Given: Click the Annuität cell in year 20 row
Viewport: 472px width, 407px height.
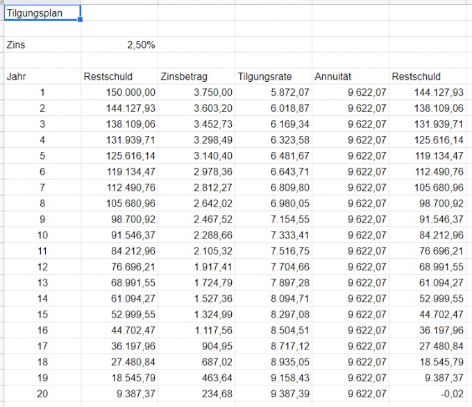Looking at the screenshot, I should [351, 393].
